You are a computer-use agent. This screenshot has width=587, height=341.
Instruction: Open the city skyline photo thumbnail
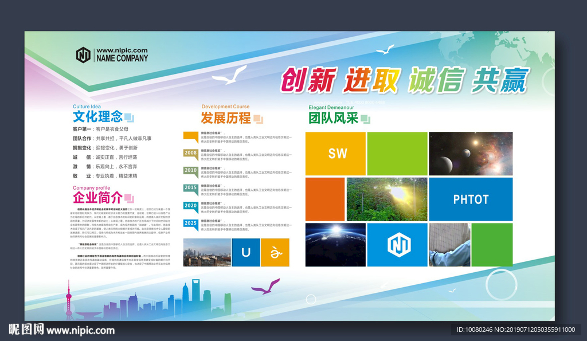pos(207,252)
